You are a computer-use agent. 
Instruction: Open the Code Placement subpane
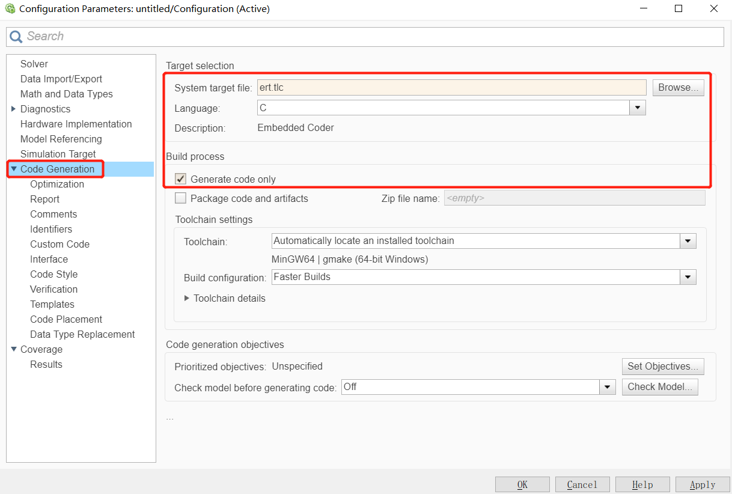coord(66,319)
